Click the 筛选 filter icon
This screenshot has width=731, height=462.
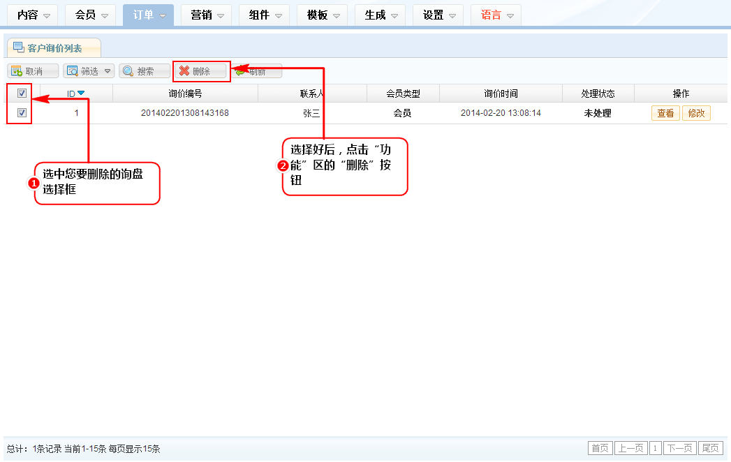point(73,71)
